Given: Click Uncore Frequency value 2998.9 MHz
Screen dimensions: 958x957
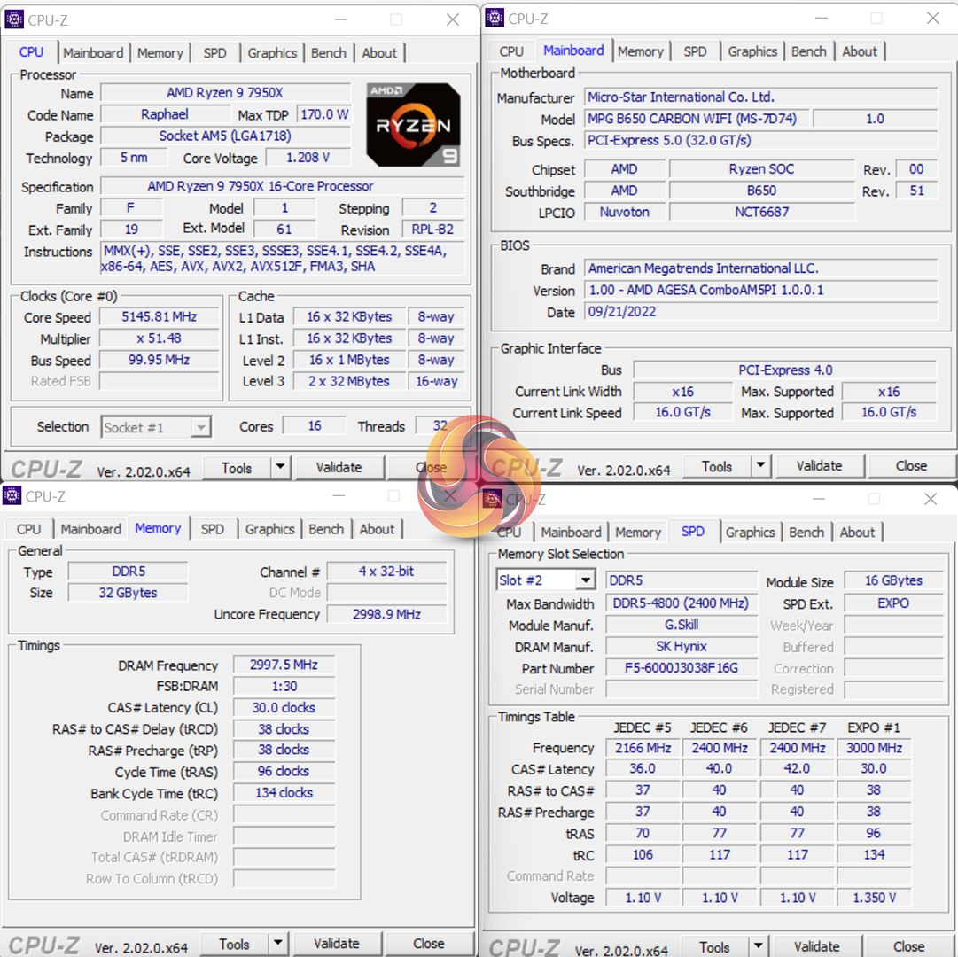Looking at the screenshot, I should (x=386, y=614).
